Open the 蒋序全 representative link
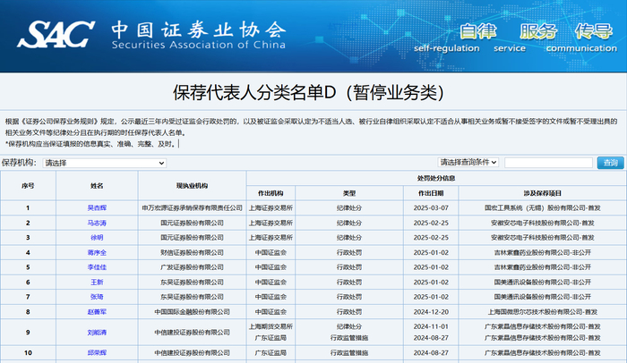 point(96,253)
